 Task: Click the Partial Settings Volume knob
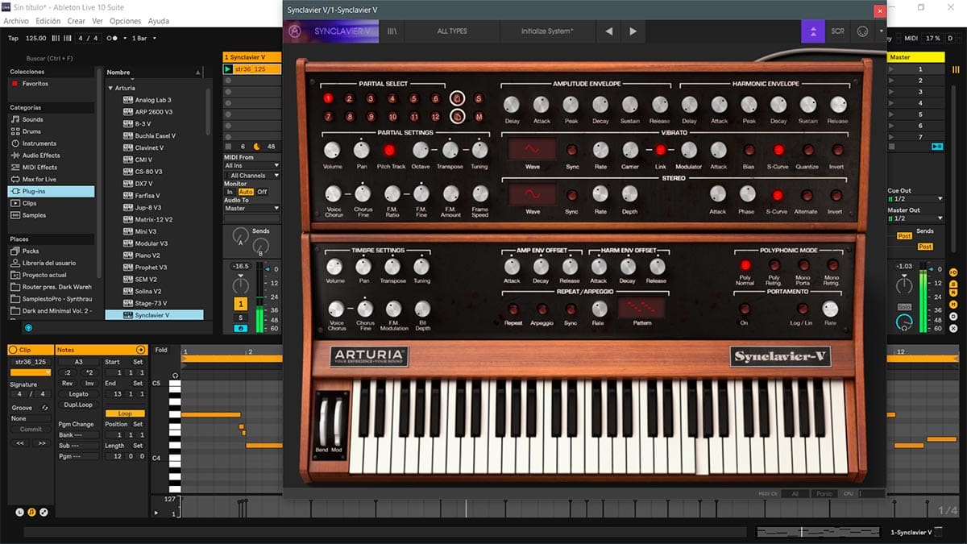(332, 150)
